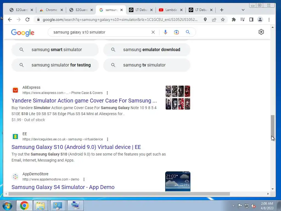Open Yandere Simulator Cover Case result
This screenshot has height=211, width=281.
pos(84,101)
